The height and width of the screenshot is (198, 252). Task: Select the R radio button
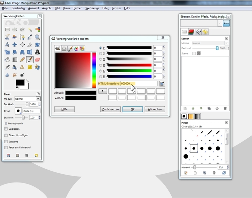pyautogui.click(x=101, y=65)
